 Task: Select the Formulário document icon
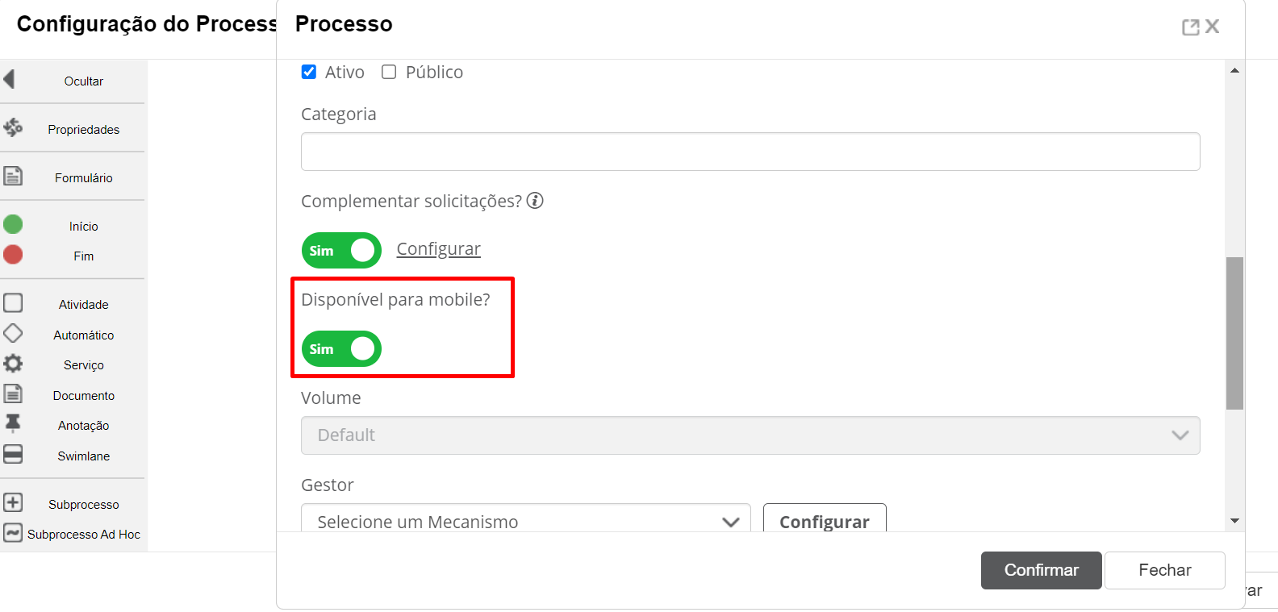pyautogui.click(x=13, y=176)
